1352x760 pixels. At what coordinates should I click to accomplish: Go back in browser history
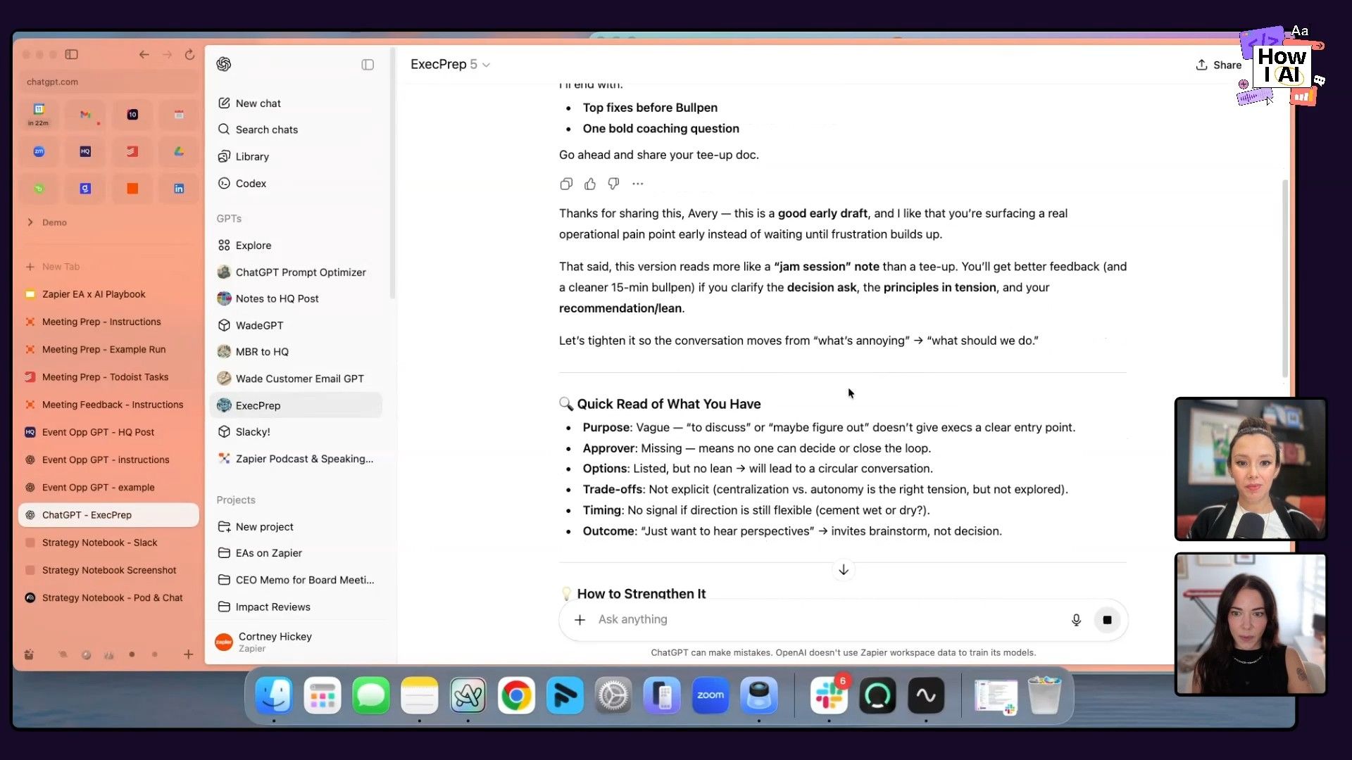point(144,54)
